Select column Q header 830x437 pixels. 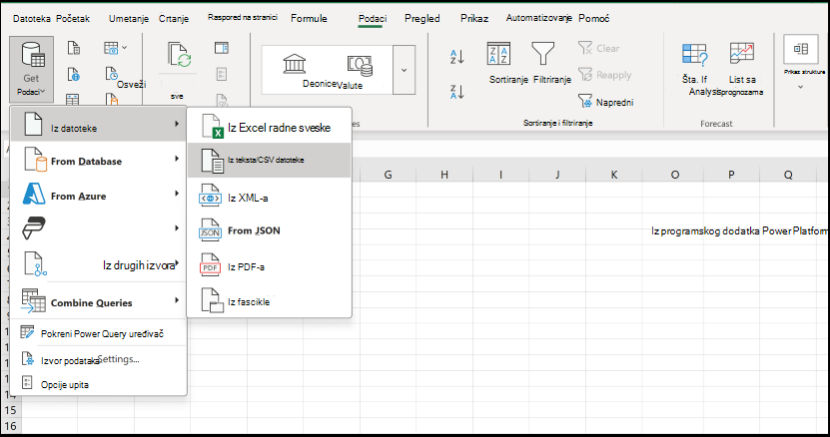coord(788,175)
